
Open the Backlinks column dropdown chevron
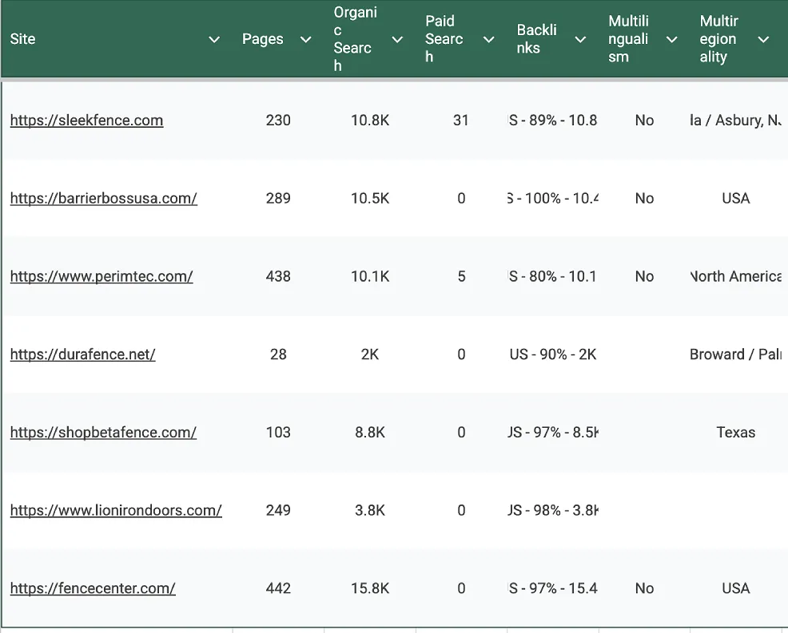point(580,40)
